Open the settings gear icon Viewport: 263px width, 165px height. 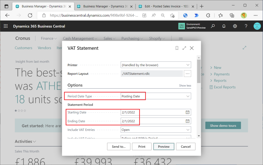click(235, 26)
